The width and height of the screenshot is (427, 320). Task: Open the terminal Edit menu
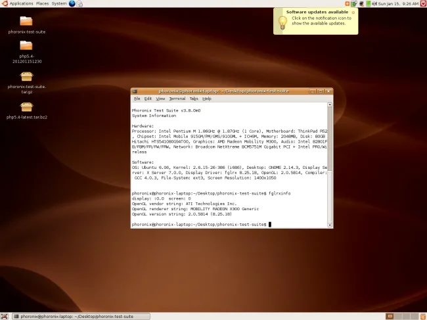pyautogui.click(x=148, y=99)
